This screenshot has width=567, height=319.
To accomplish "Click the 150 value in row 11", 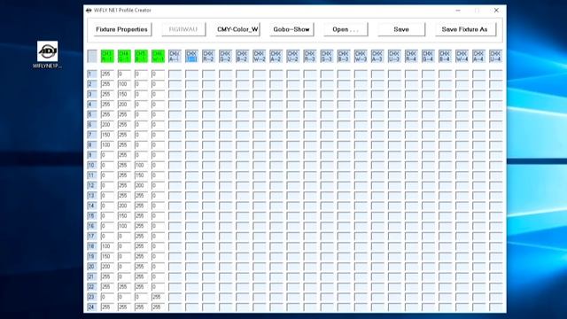I will (141, 175).
